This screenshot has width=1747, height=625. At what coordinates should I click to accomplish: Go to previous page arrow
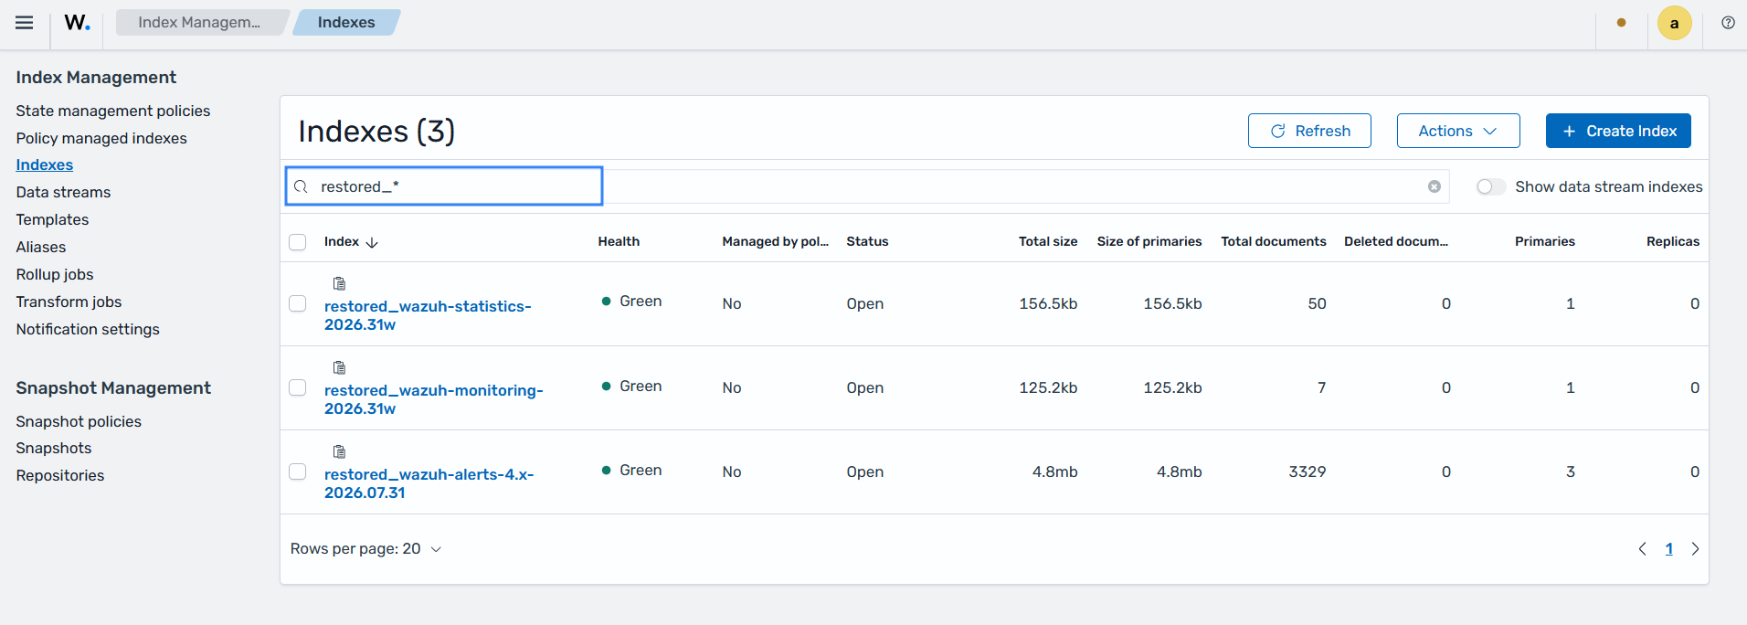pos(1643,549)
